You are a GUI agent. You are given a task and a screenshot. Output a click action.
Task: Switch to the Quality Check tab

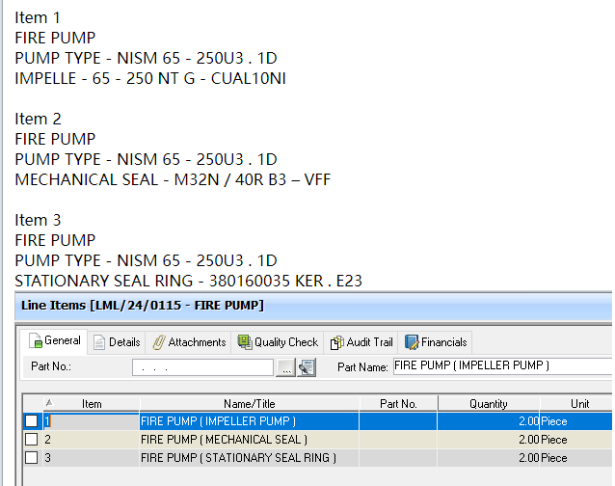[278, 342]
